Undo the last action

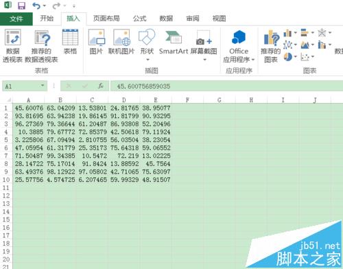tap(36, 5)
